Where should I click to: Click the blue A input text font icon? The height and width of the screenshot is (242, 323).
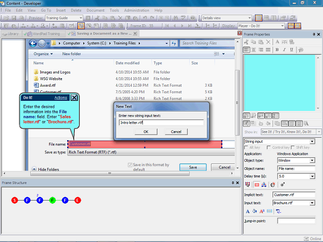pos(248,211)
